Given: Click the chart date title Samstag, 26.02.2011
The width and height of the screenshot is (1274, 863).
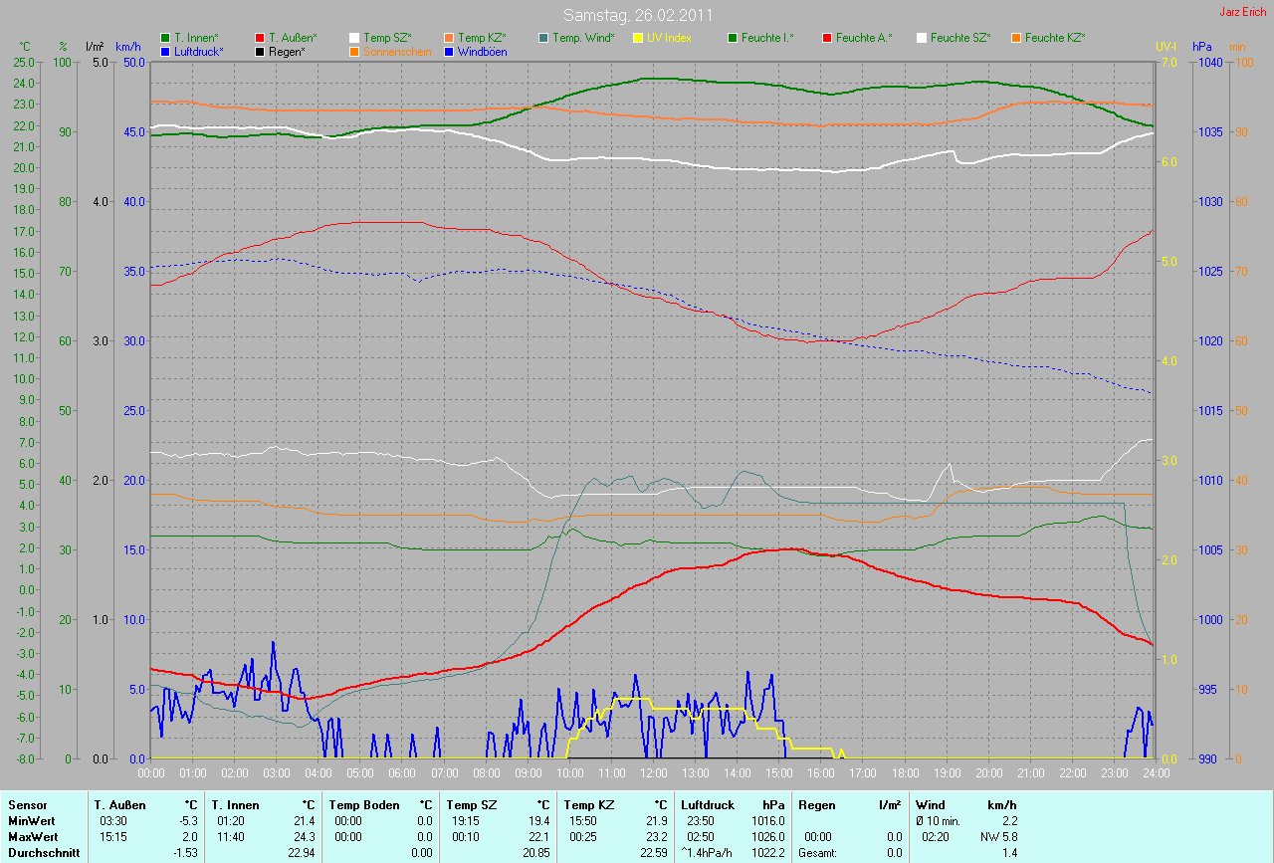Looking at the screenshot, I should [x=637, y=15].
